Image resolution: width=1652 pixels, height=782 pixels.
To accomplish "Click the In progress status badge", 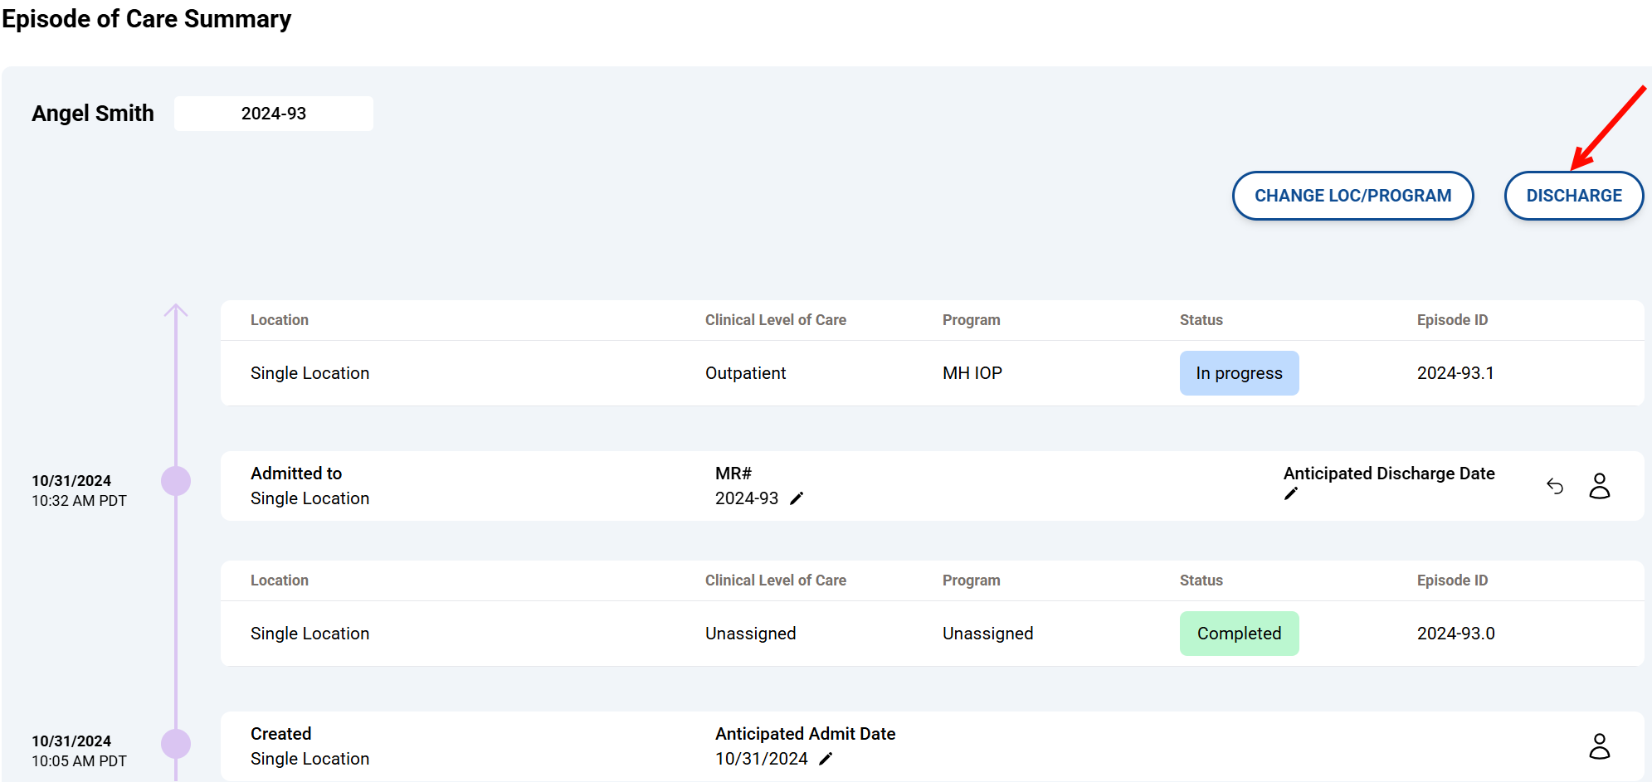I will tap(1239, 373).
